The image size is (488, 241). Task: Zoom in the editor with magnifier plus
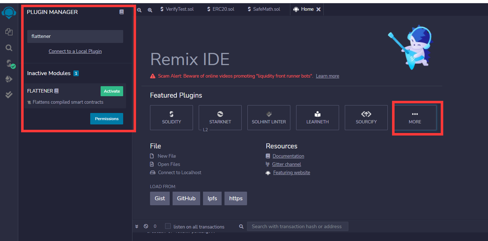(150, 10)
